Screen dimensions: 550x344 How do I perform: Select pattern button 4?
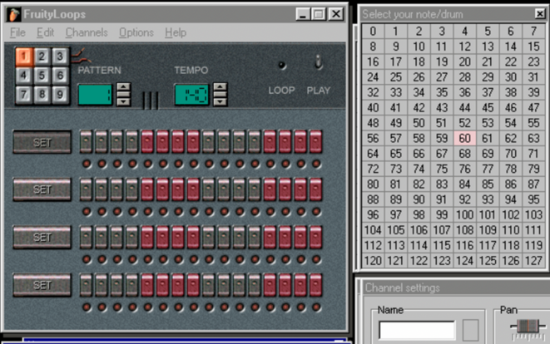tap(24, 76)
